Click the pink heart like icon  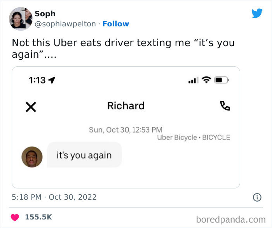pos(15,218)
